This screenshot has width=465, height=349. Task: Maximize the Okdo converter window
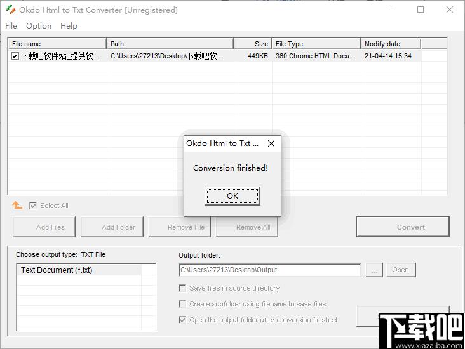coord(421,10)
